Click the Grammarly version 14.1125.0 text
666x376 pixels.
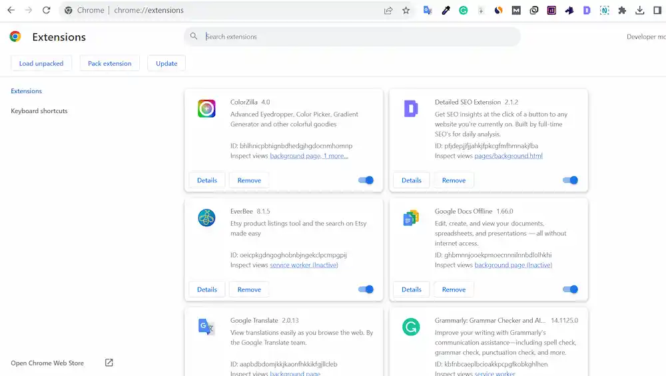(565, 320)
